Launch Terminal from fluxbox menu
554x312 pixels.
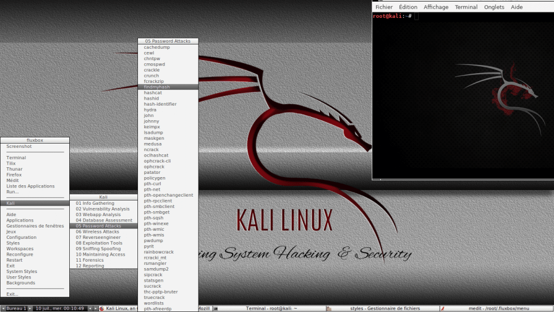pos(35,158)
